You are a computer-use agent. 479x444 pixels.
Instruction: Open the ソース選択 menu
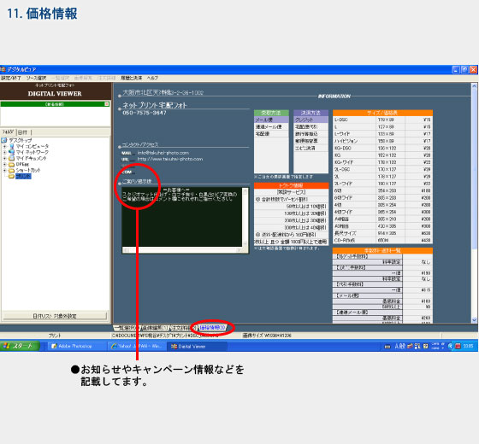(36, 78)
